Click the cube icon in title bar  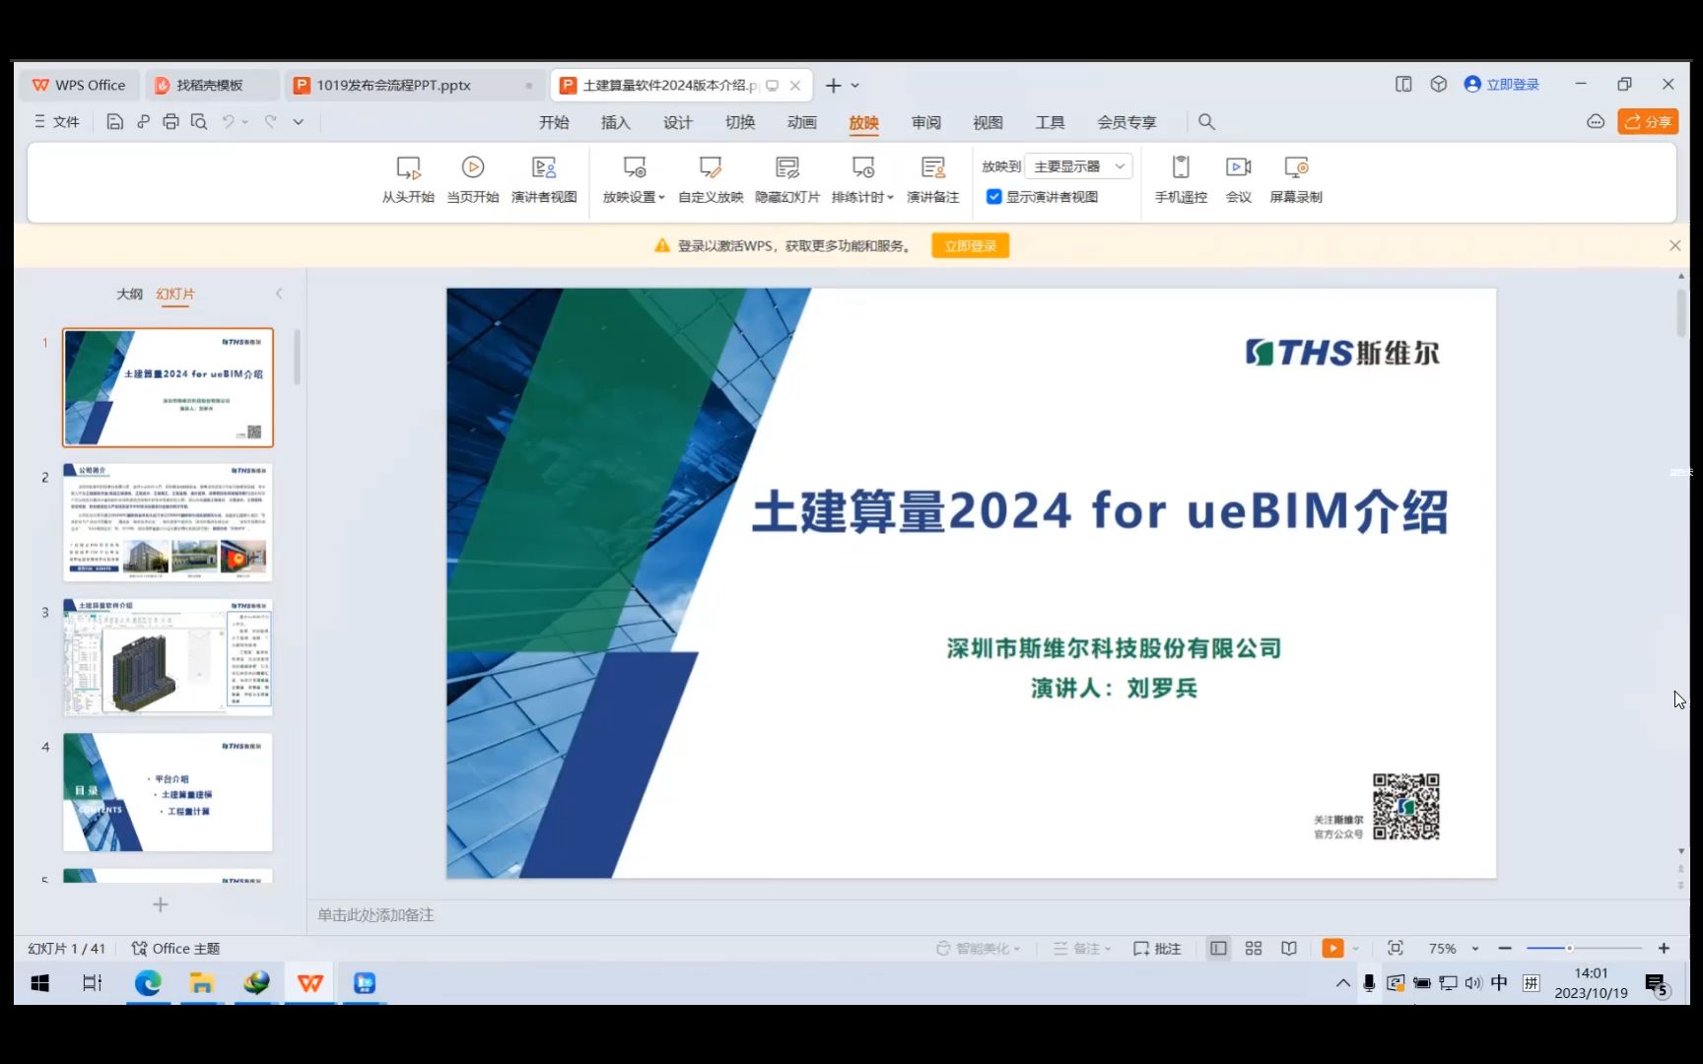coord(1439,85)
